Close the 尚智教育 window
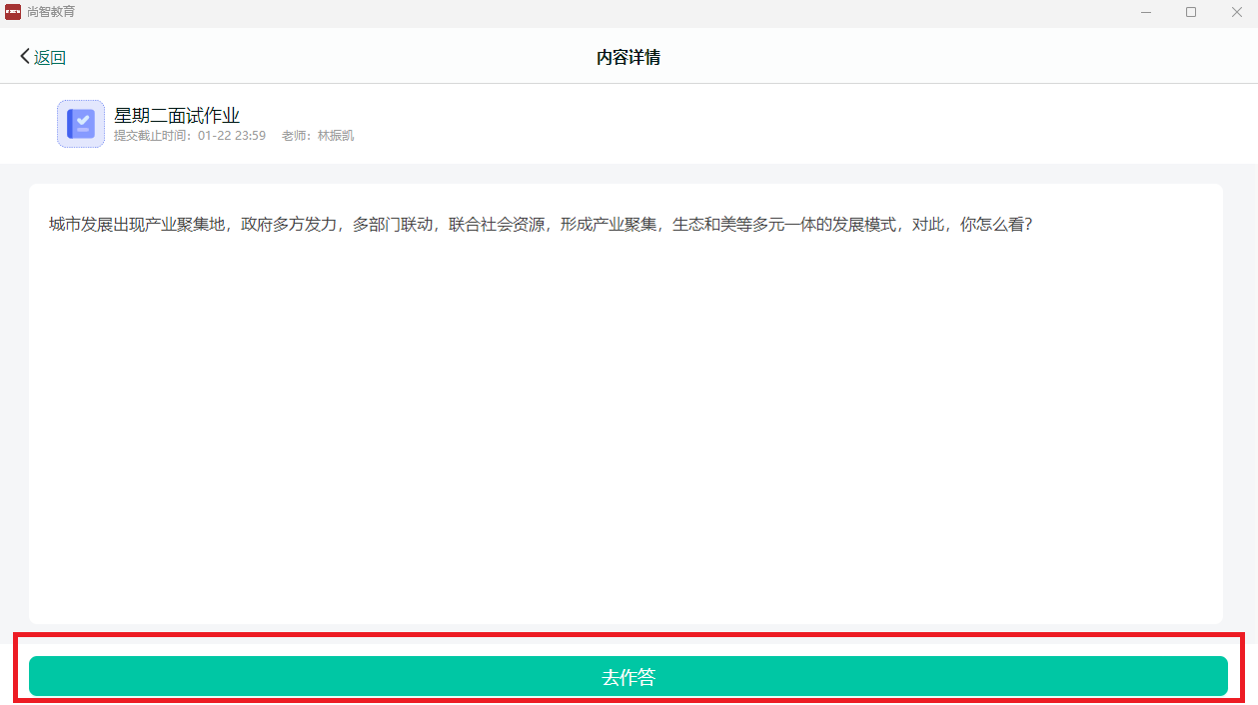Screen dimensions: 1258x705 tap(1236, 12)
